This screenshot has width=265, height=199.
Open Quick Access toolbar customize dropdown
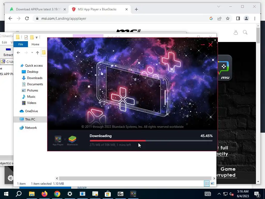pyautogui.click(x=36, y=37)
